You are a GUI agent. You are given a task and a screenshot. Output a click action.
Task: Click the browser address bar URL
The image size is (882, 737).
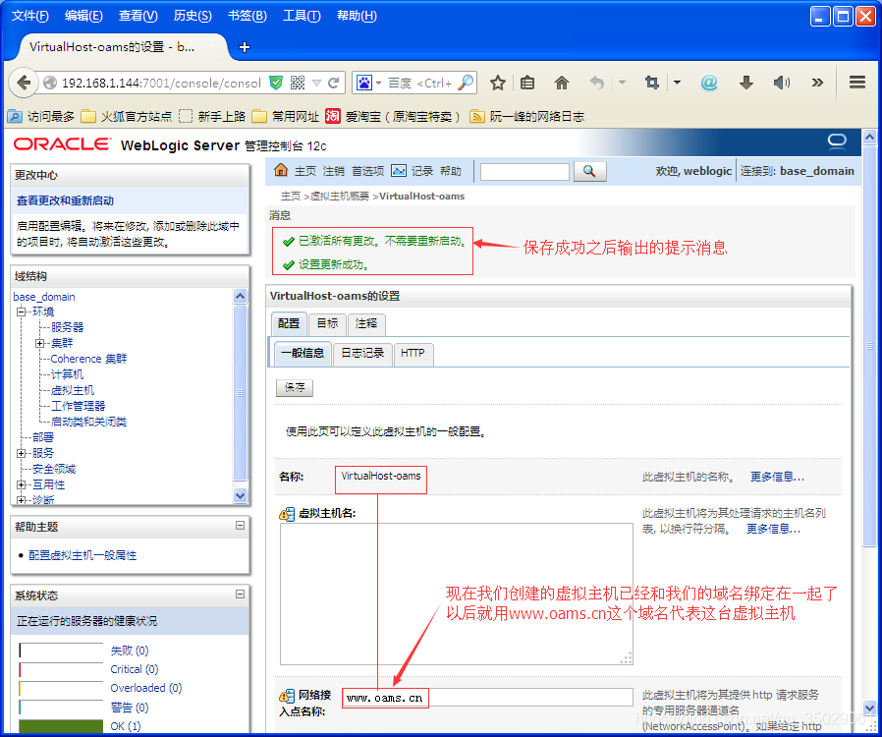click(161, 84)
